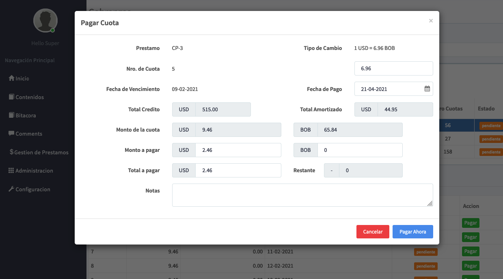Click the Configuracion wrench icon

(11, 189)
